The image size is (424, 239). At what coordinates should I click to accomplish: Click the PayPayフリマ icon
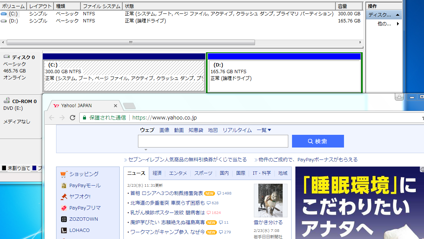point(64,208)
